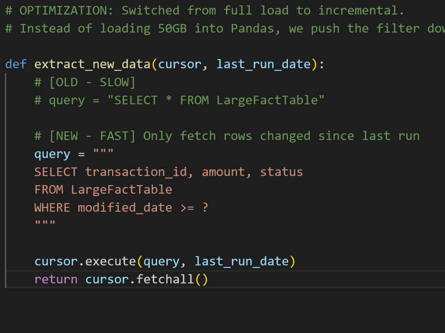Click the '# [OLD - SLOW]' comment

click(85, 83)
